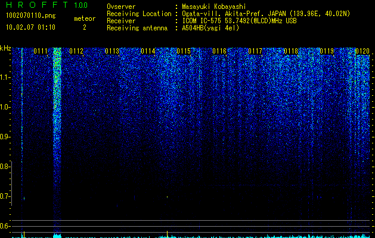Click time marker 0119
Viewport: 375px width, 238px height.
click(x=327, y=51)
